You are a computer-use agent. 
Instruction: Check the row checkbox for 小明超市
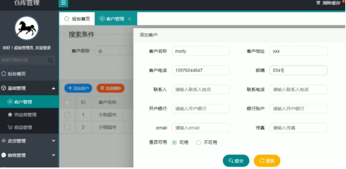[67, 127]
